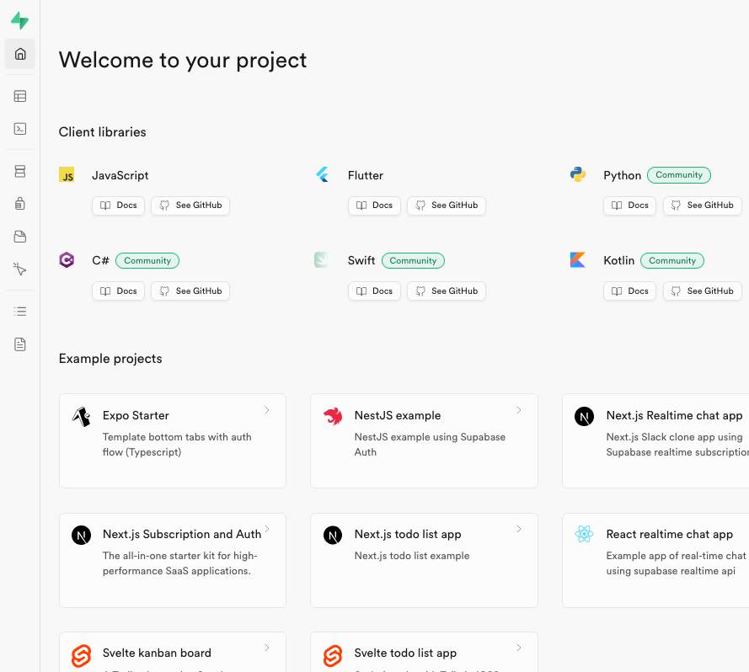The image size is (749, 672).
Task: Open the API Docs document icon
Action: 19,344
